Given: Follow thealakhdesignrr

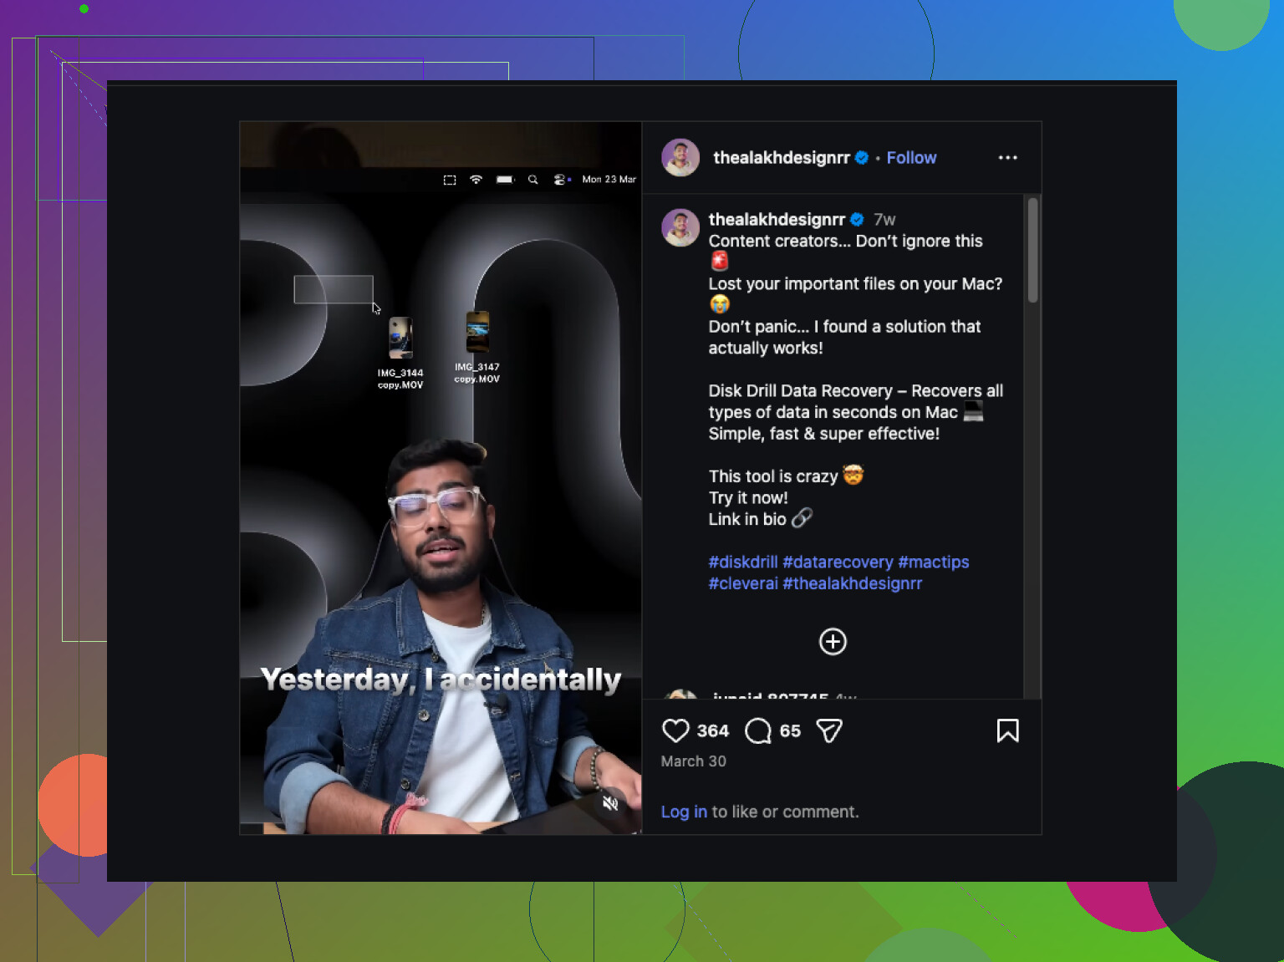Looking at the screenshot, I should [x=911, y=158].
